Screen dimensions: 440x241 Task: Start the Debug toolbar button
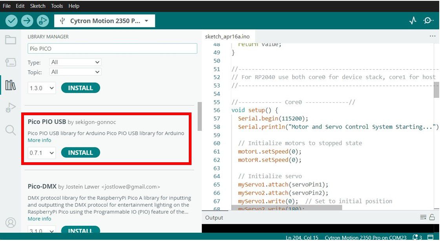point(42,21)
